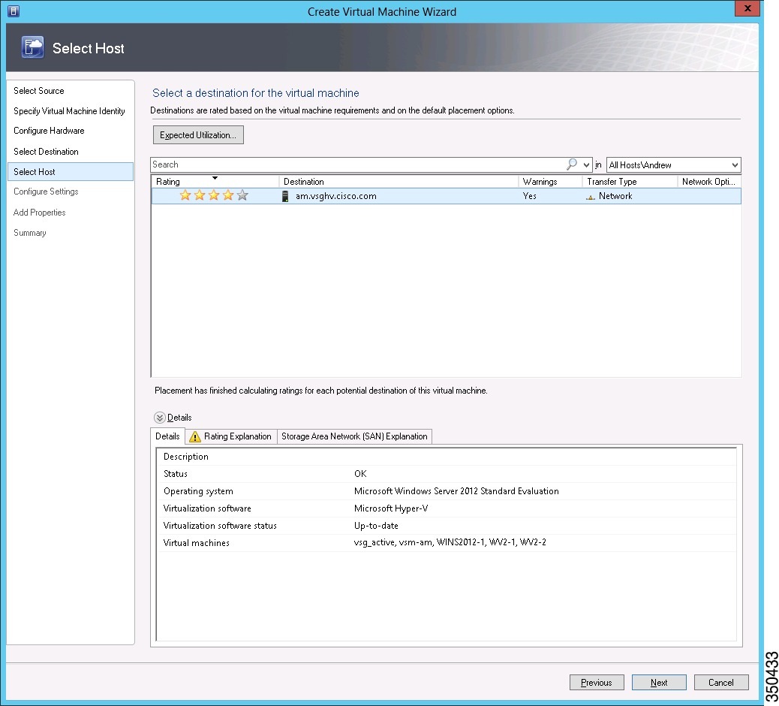The image size is (779, 706).
Task: Click the Yes warnings cell
Action: click(x=530, y=196)
